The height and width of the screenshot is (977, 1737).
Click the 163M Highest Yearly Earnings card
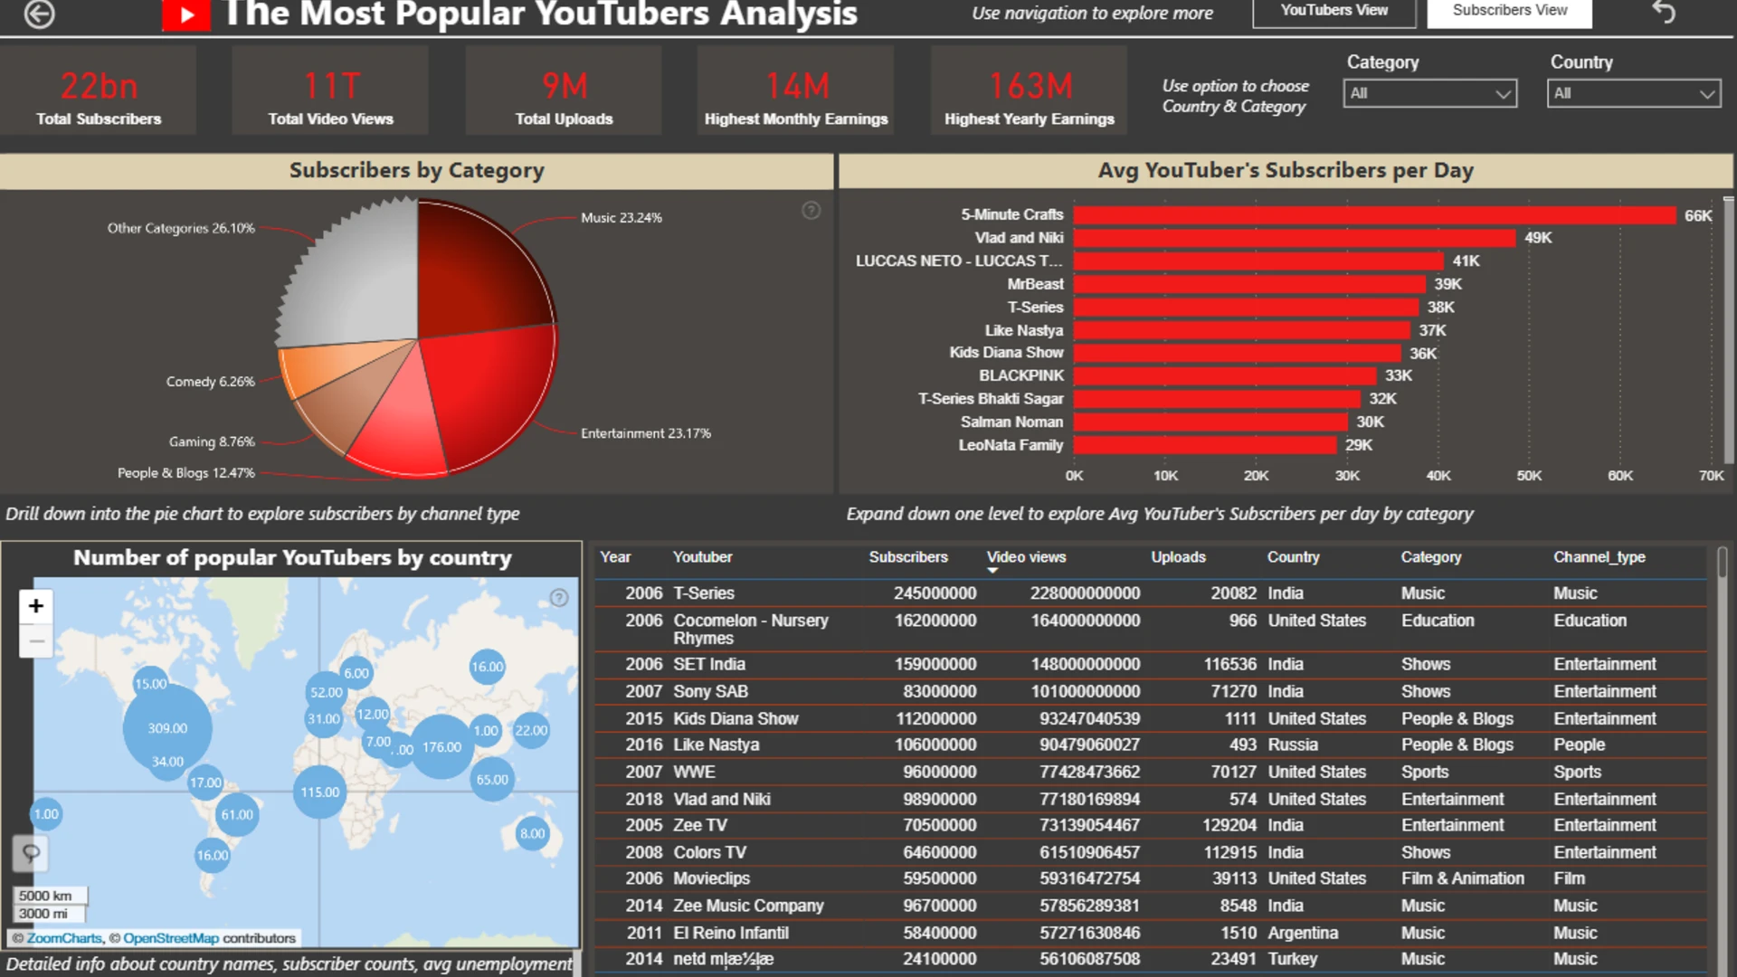tap(1030, 90)
